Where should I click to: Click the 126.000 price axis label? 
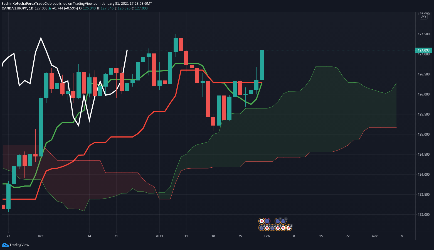[424, 94]
